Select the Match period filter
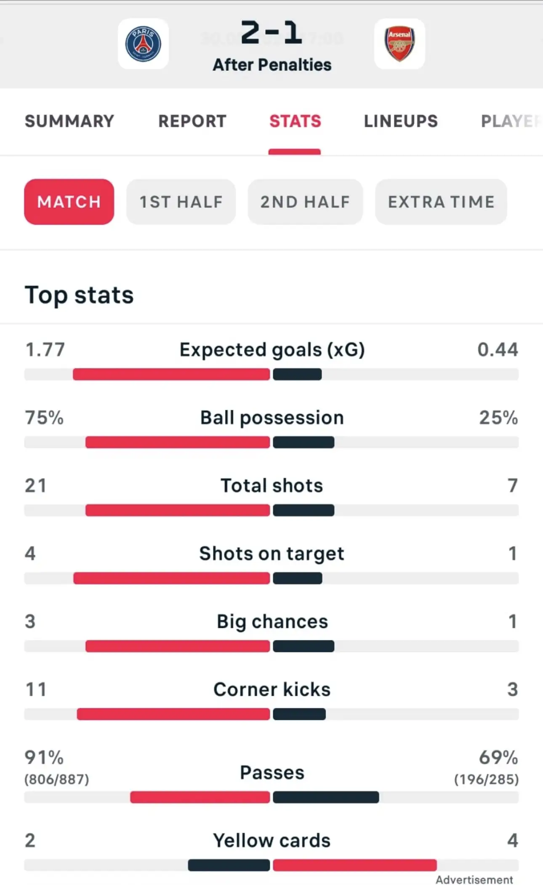 click(69, 202)
